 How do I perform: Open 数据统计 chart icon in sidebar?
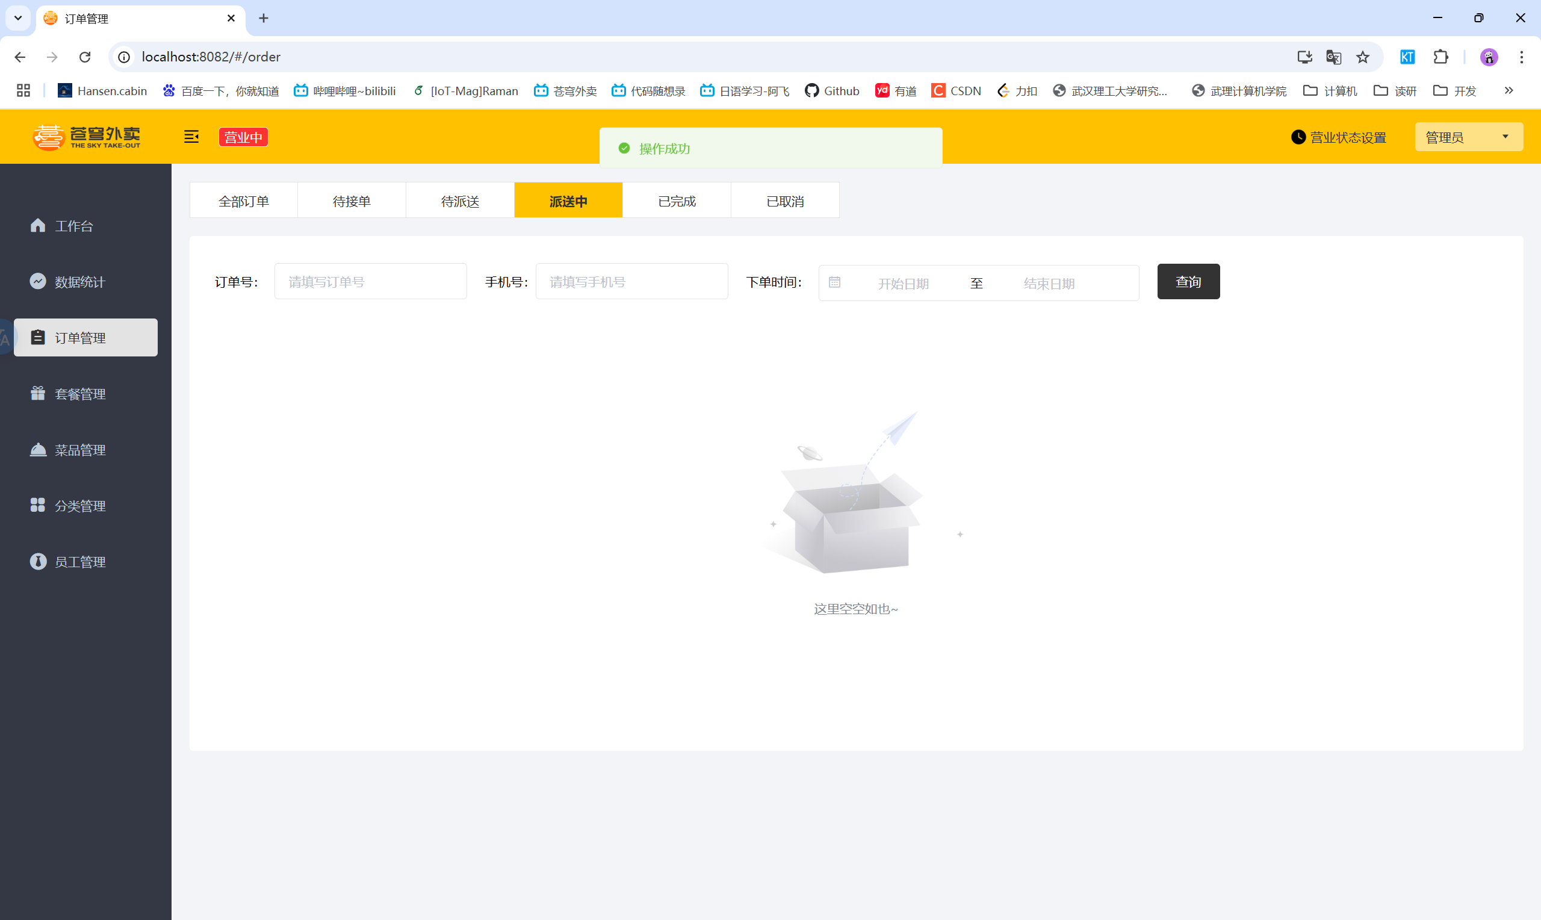pos(38,281)
